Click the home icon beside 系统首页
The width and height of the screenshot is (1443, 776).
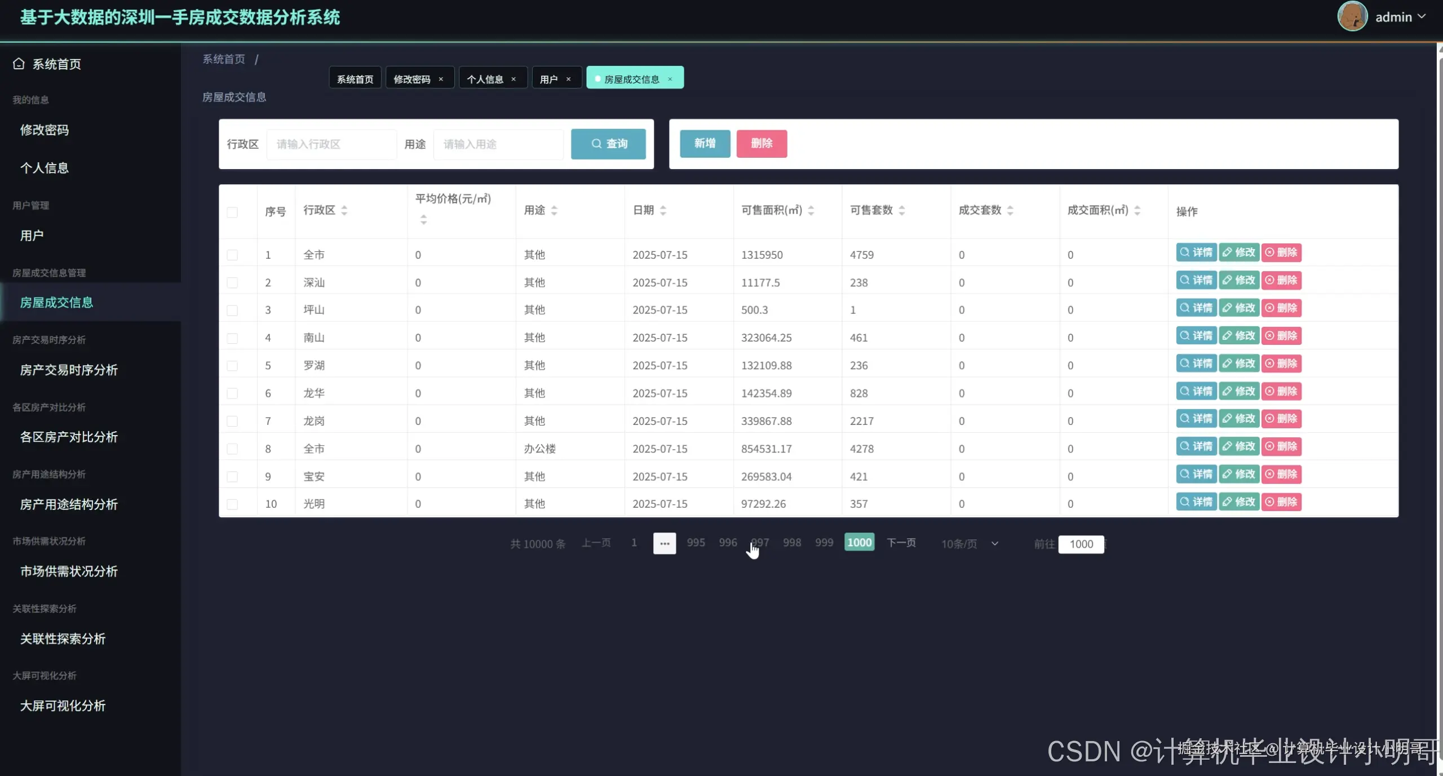tap(19, 64)
